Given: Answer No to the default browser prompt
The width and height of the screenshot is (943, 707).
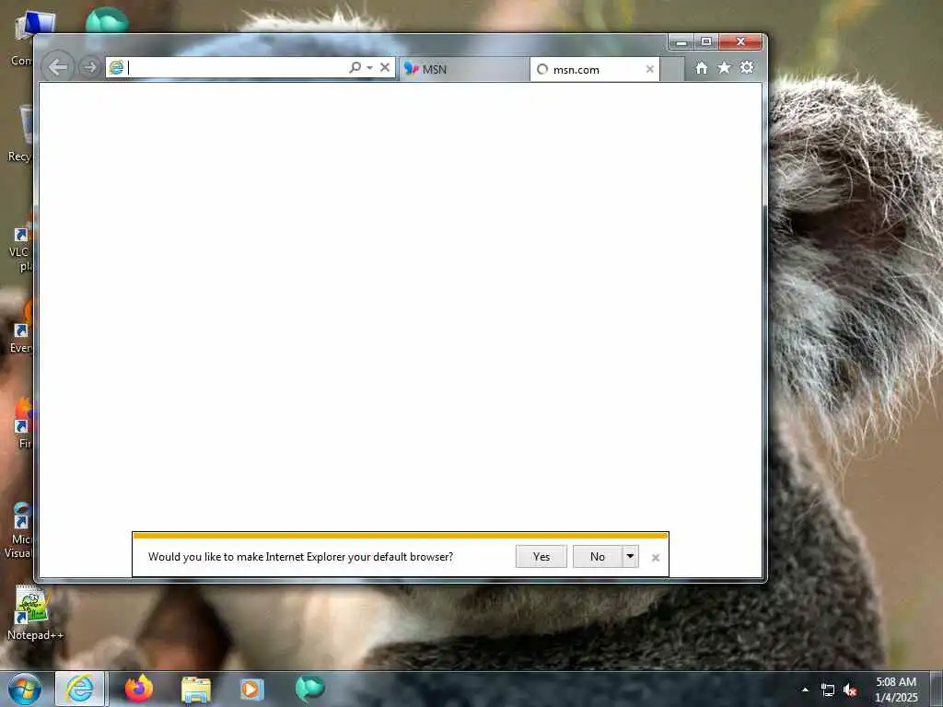Looking at the screenshot, I should point(597,557).
